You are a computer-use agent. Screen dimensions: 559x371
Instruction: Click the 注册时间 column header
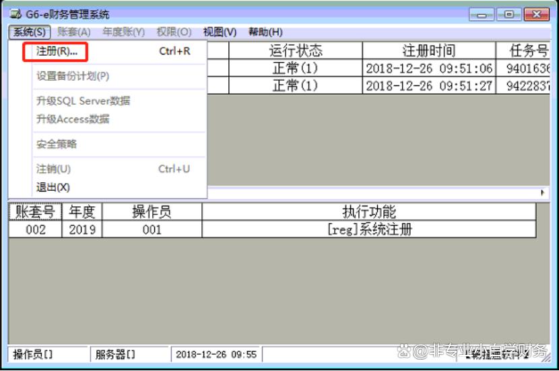point(429,50)
